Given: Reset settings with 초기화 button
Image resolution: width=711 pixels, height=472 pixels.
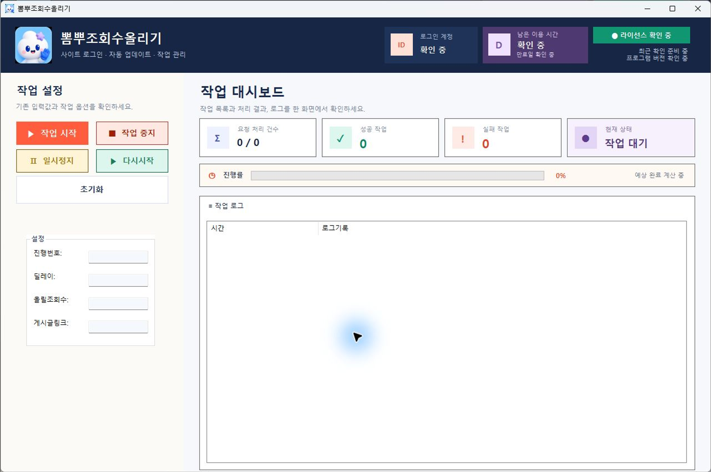Looking at the screenshot, I should click(x=92, y=190).
